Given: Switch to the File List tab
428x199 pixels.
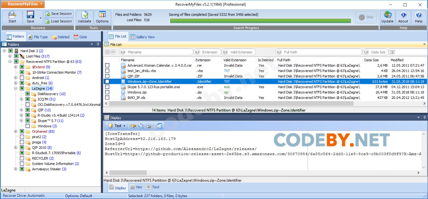Looking at the screenshot, I should tap(118, 37).
